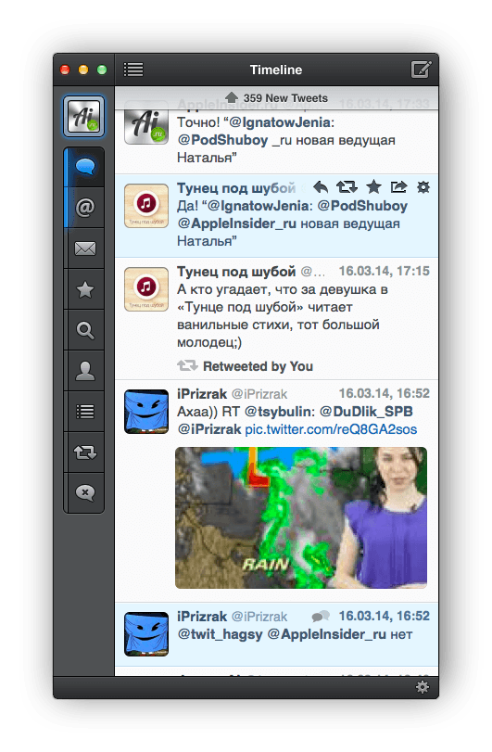This screenshot has height=752, width=492.
Task: Open @twit_hagsy mention in last tweet
Action: point(220,634)
